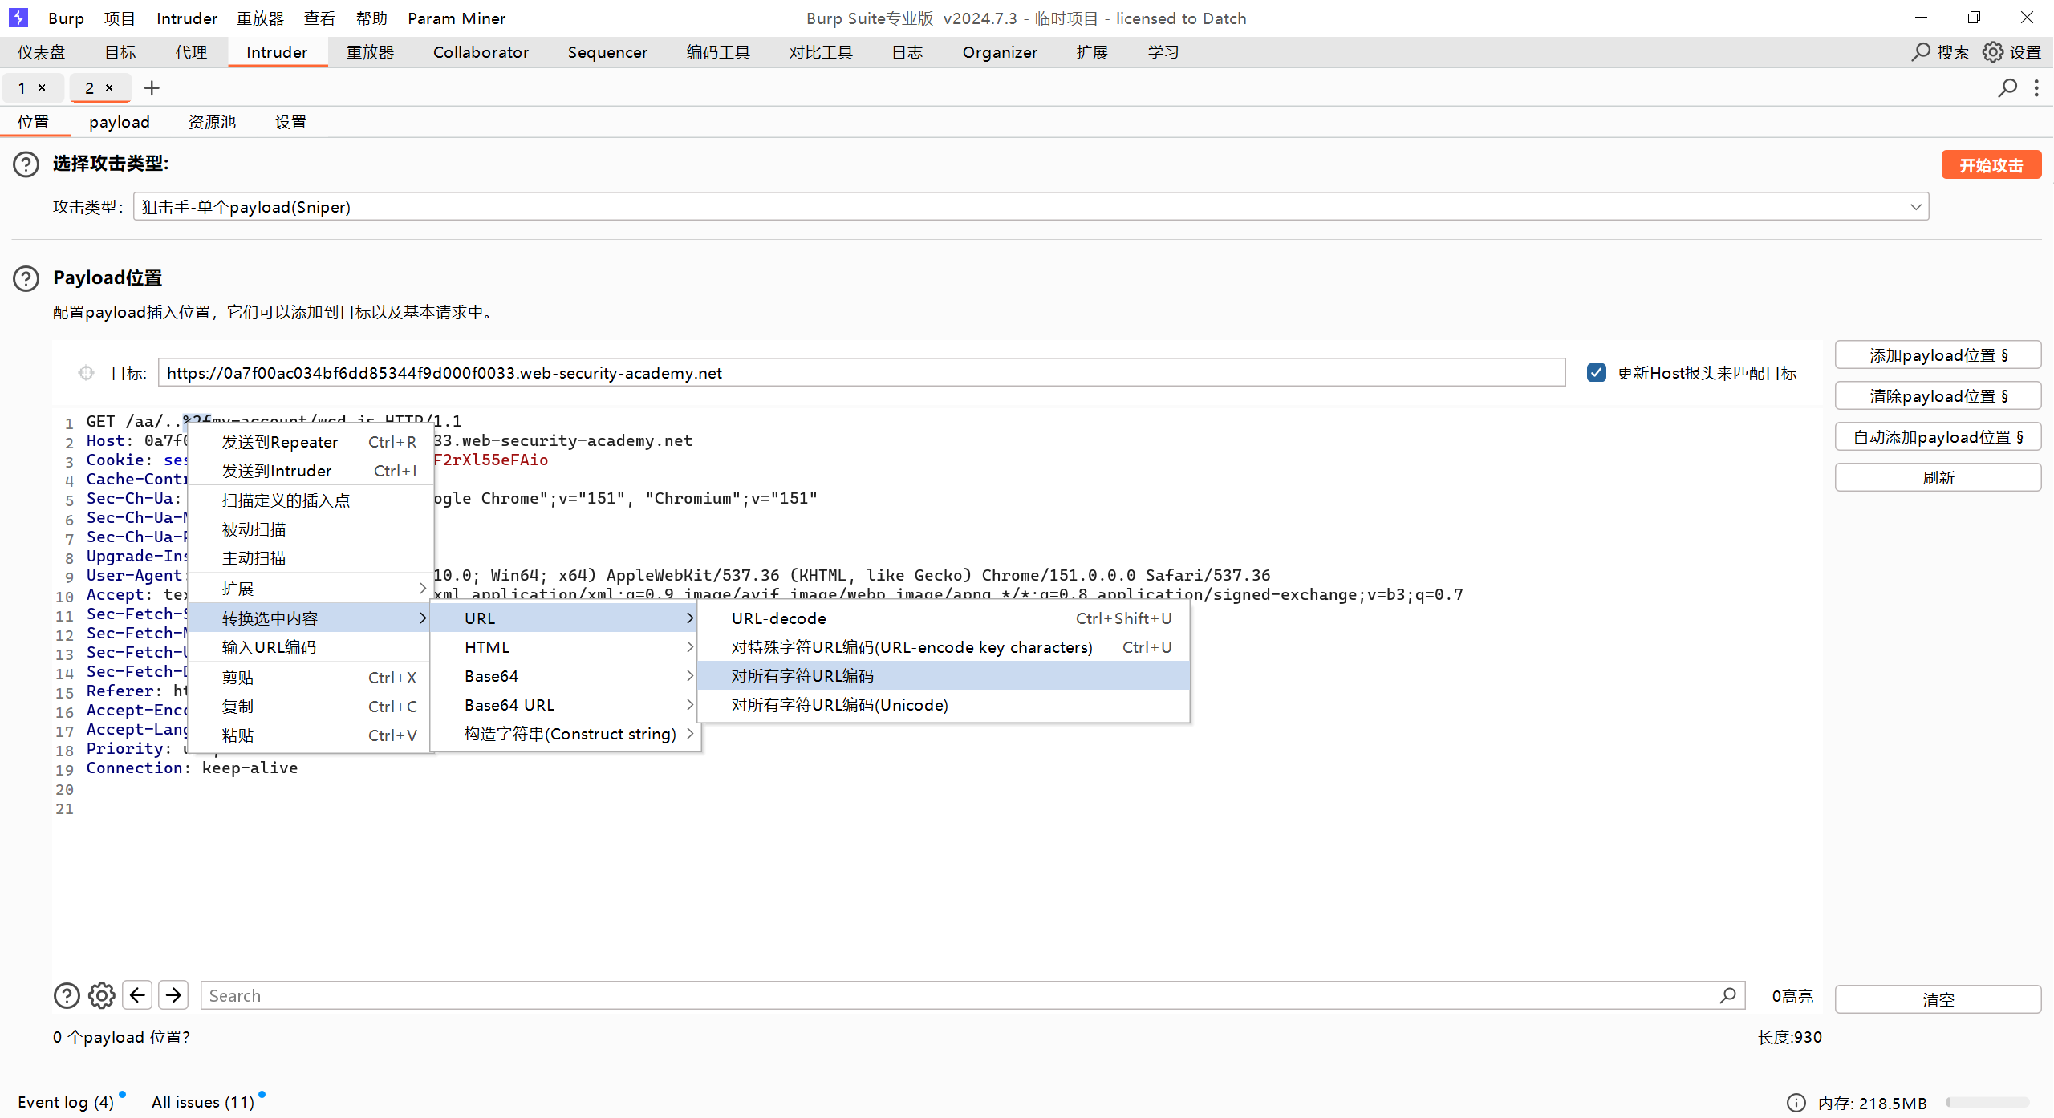
Task: Click 添加payload位置 § button
Action: [1938, 355]
